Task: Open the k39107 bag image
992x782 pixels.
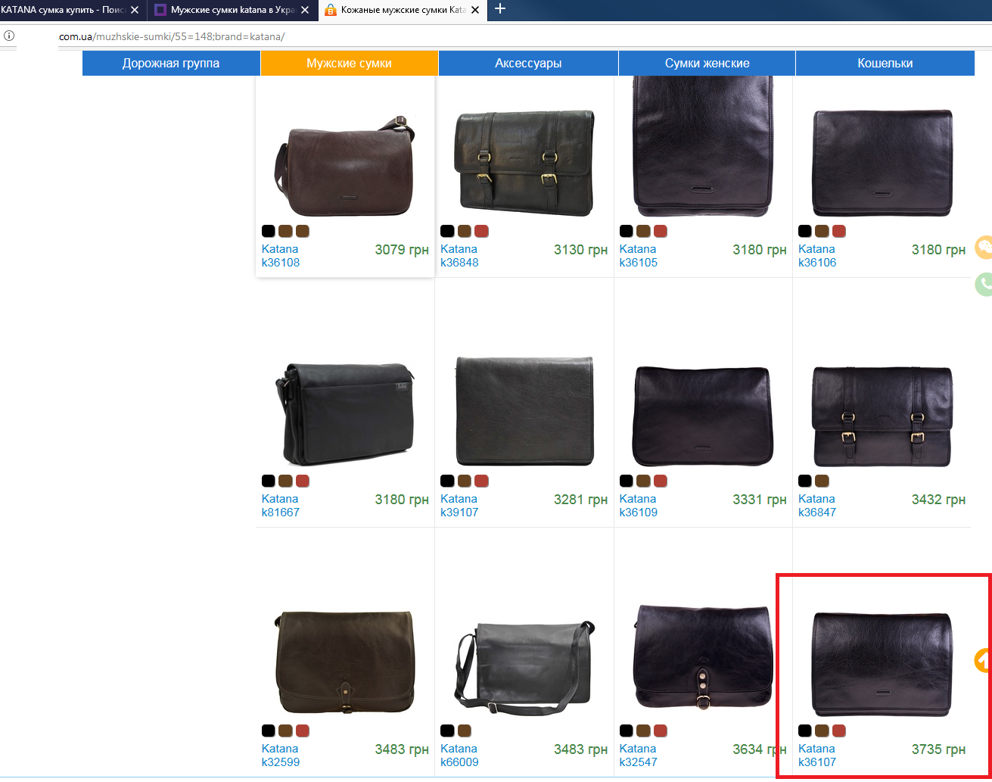Action: point(524,411)
